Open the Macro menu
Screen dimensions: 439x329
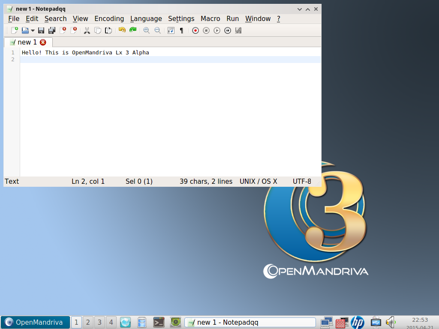(x=210, y=18)
